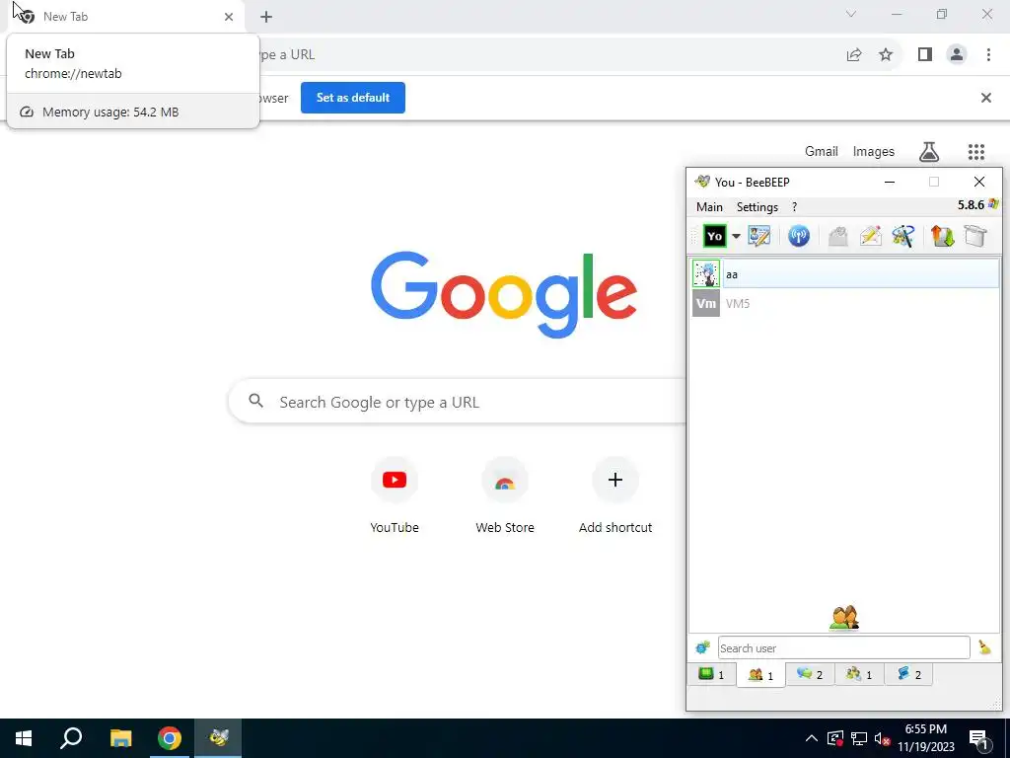Open taskbar search magnifier

pos(71,738)
